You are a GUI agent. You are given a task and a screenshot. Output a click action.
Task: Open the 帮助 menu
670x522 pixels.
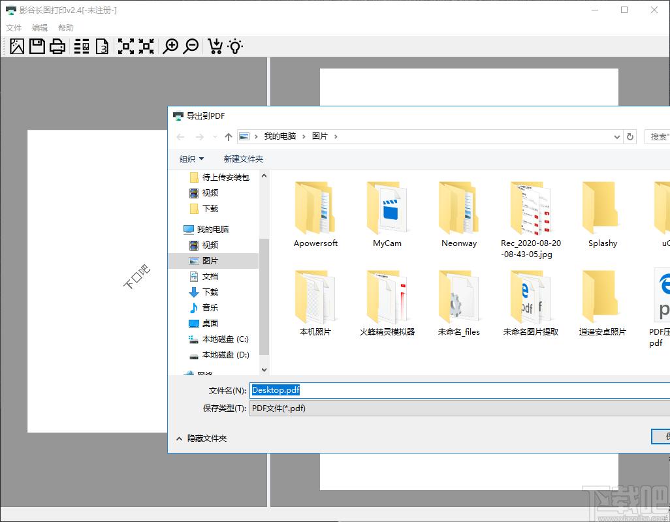[66, 28]
